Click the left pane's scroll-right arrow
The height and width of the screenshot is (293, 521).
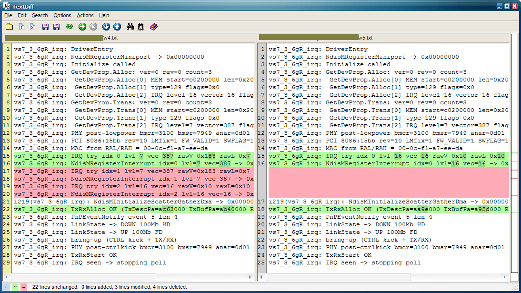[250, 277]
